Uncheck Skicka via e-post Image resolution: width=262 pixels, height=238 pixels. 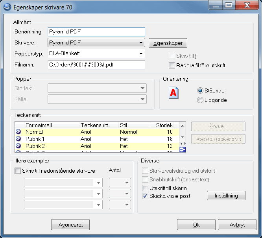tap(145, 196)
